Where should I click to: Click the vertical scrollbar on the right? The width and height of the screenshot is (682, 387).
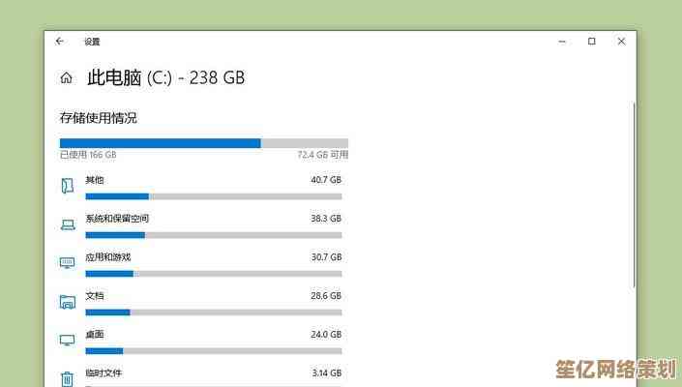tap(634, 193)
